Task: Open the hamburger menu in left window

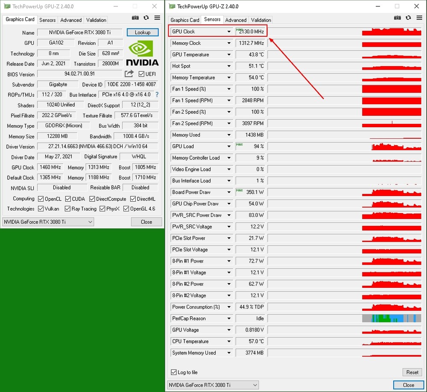Action: coord(157,18)
